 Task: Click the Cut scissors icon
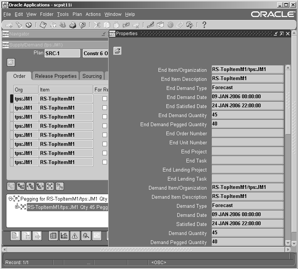(x=97, y=25)
